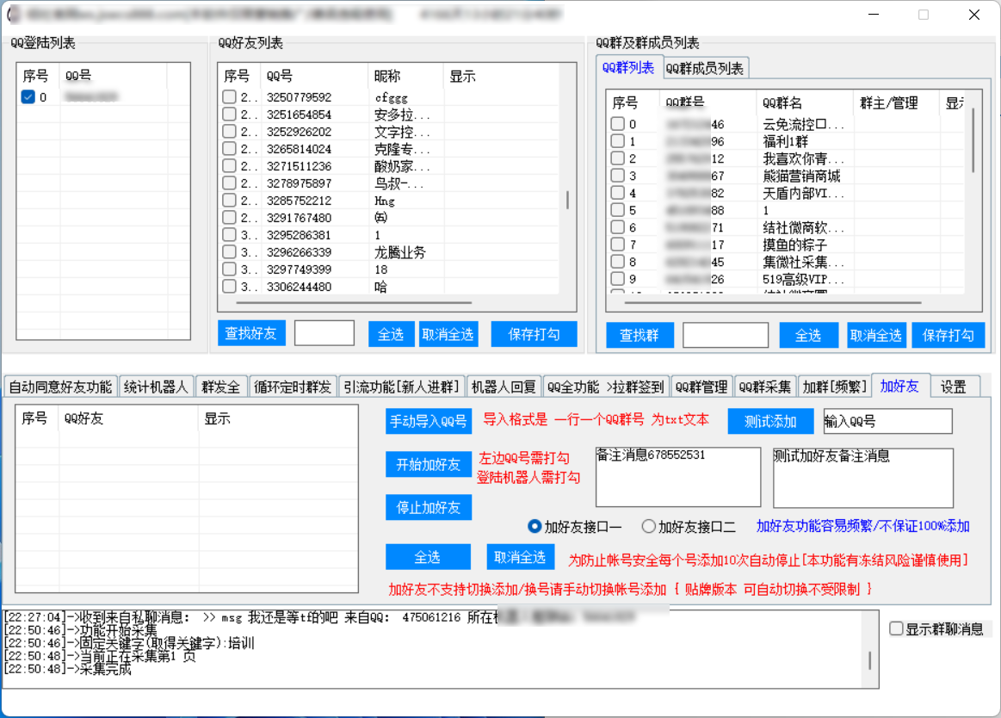The width and height of the screenshot is (1001, 718).
Task: Enable the 显示群聊消息 checkbox
Action: pos(896,629)
